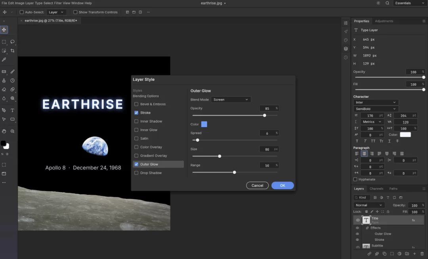Open the Layer menu

pyautogui.click(x=29, y=3)
